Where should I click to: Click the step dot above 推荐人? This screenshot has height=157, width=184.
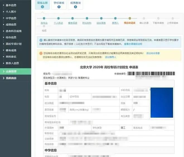click(115, 18)
